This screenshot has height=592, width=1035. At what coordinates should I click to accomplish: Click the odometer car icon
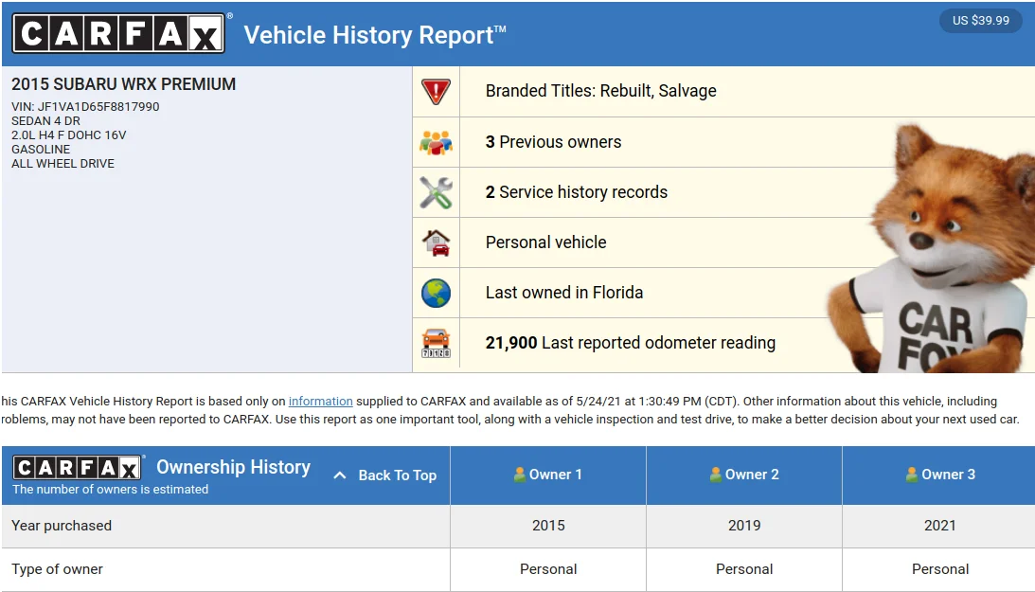tap(436, 343)
